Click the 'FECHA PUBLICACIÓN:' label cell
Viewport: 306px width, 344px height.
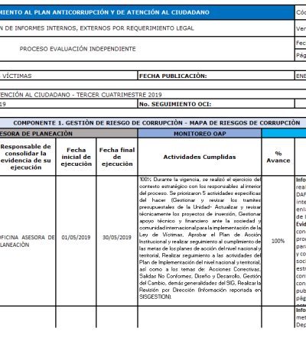click(216, 76)
